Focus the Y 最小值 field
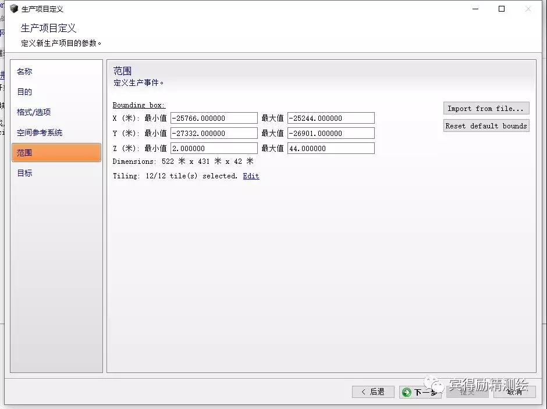 (214, 134)
